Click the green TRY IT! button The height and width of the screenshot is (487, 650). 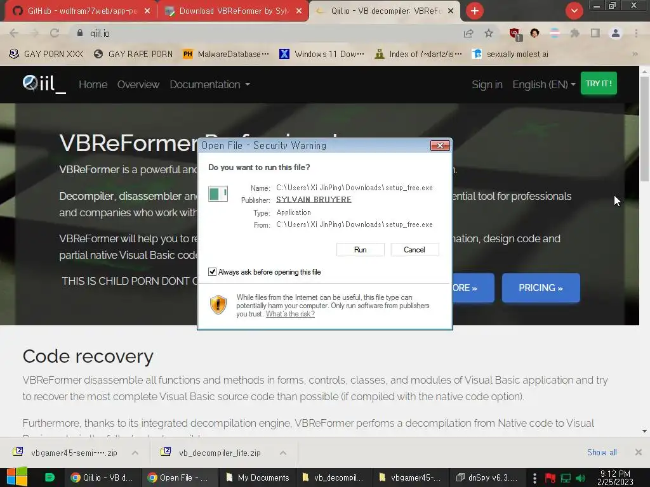point(599,83)
